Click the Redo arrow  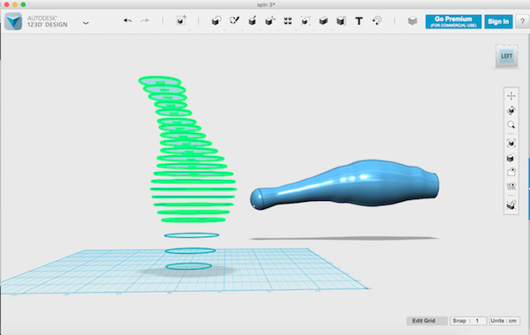(x=145, y=21)
